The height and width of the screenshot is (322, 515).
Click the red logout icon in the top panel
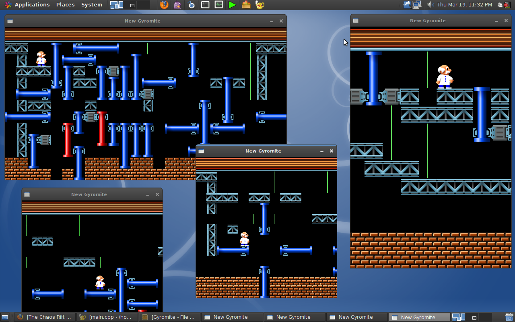click(x=507, y=5)
